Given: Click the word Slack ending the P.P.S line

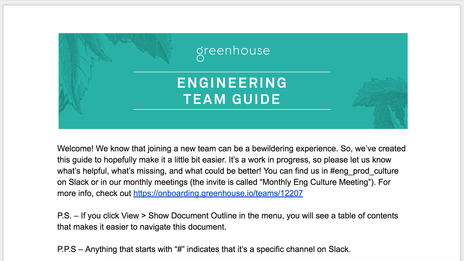Looking at the screenshot, I should (x=338, y=249).
